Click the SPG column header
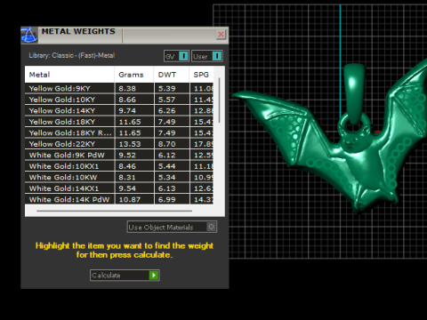427x320 pixels. pyautogui.click(x=201, y=75)
